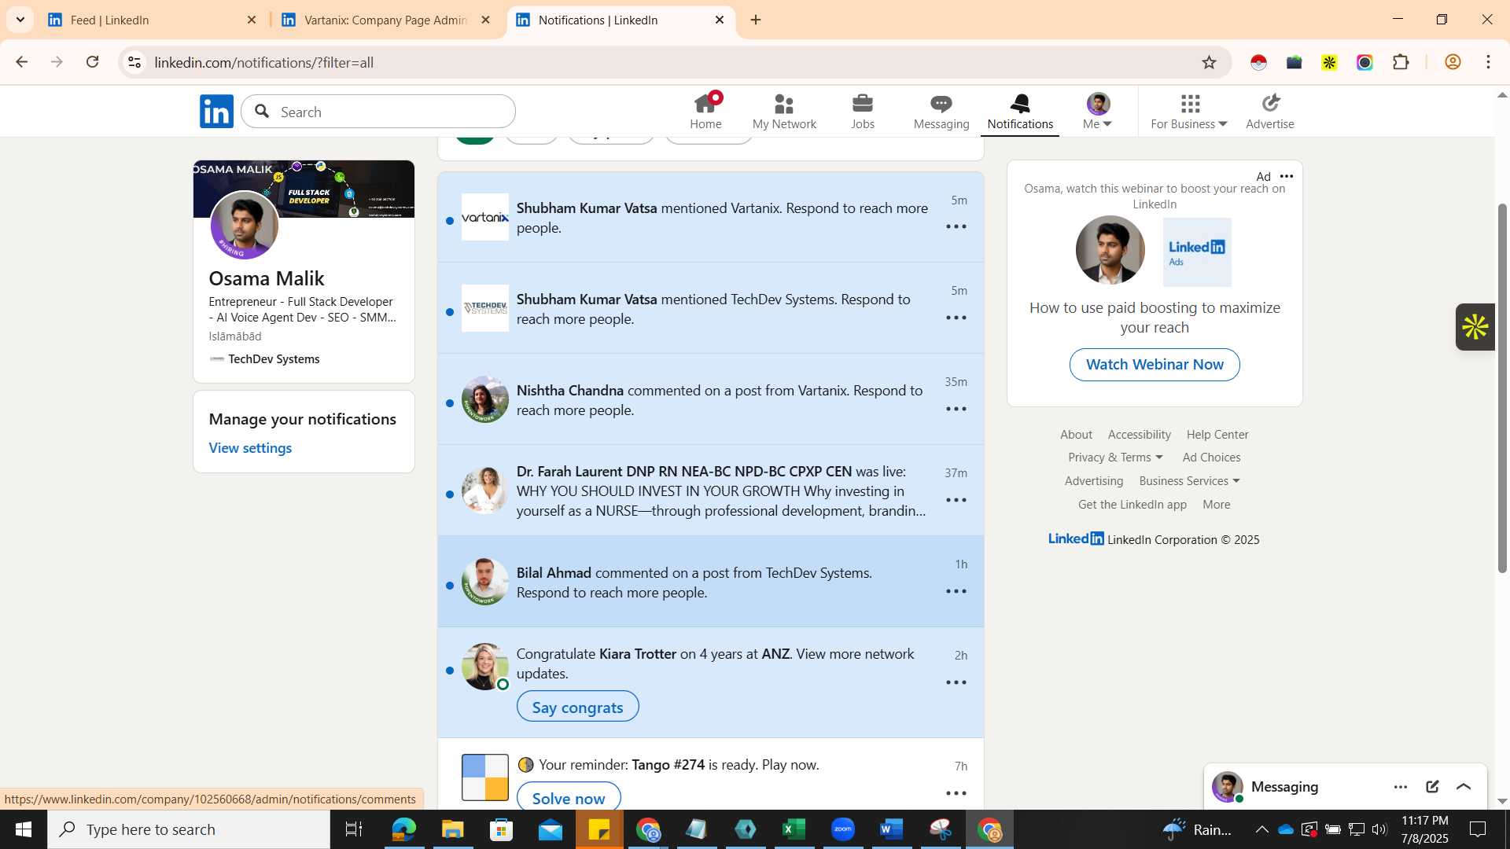
Task: Click Say congrats button
Action: (x=577, y=707)
